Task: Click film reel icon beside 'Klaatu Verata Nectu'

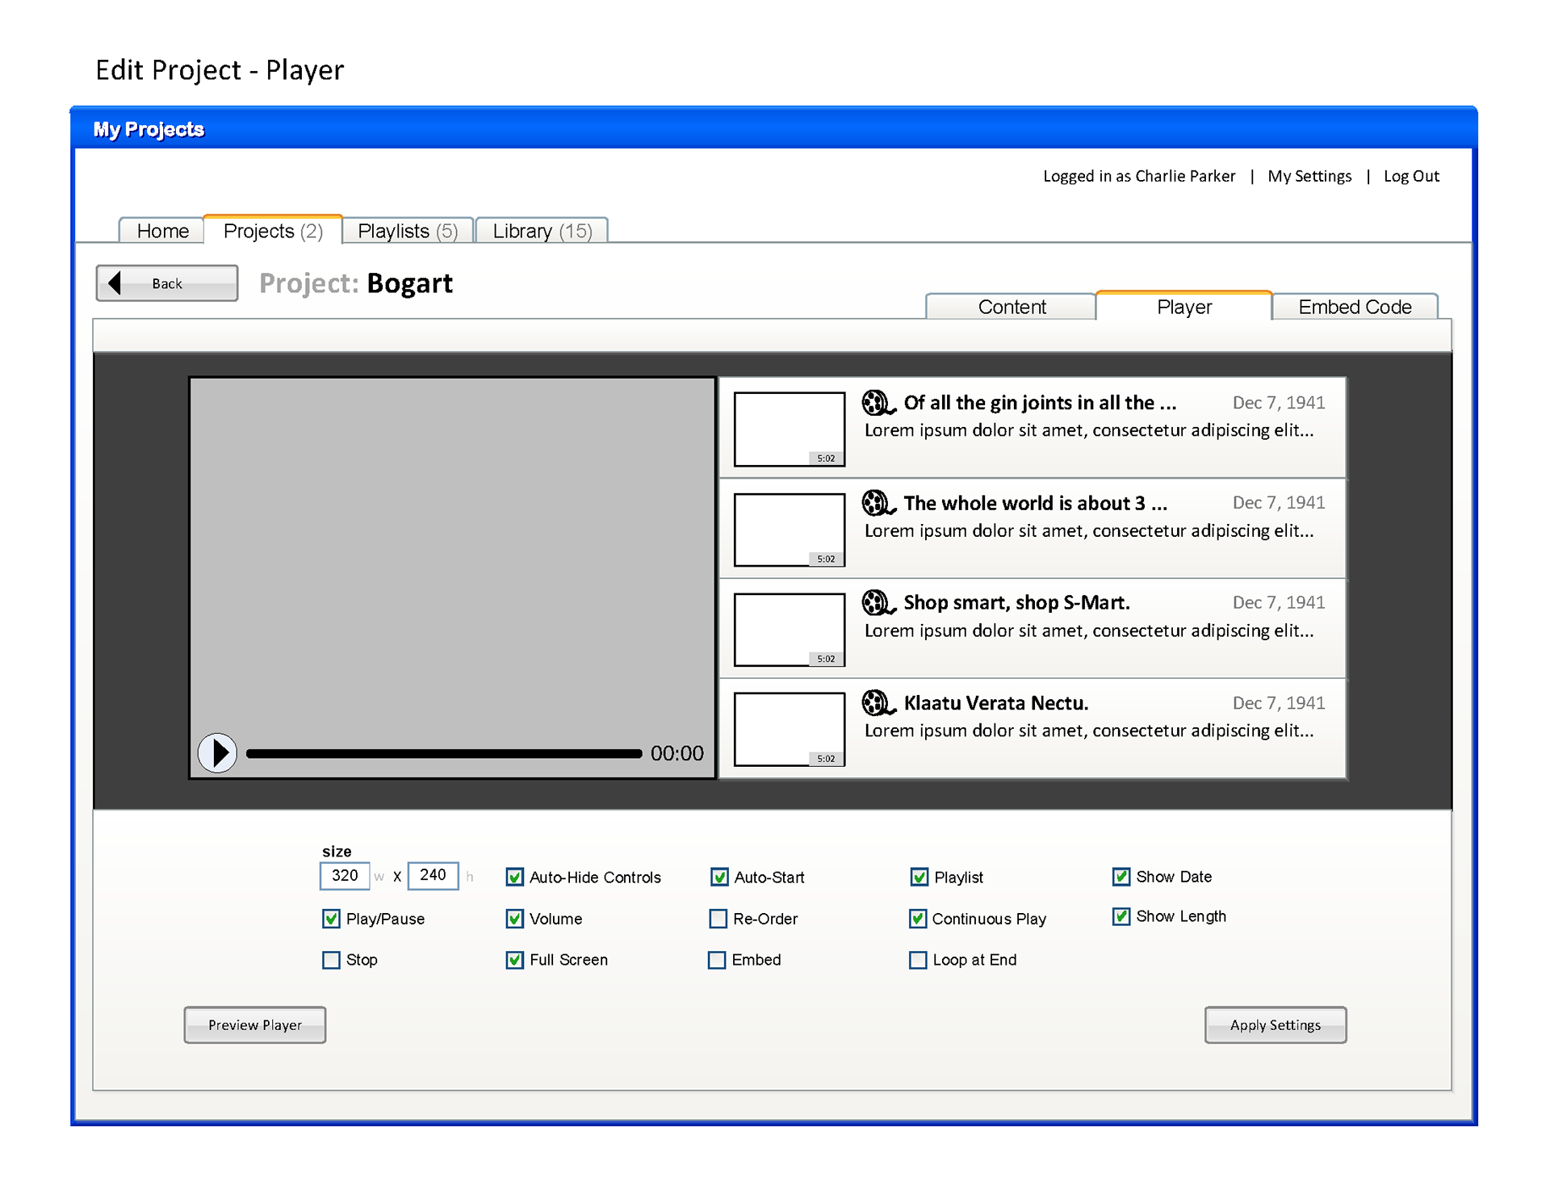Action: (x=878, y=702)
